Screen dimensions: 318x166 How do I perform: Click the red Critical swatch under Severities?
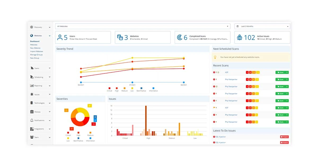pyautogui.click(x=68, y=132)
